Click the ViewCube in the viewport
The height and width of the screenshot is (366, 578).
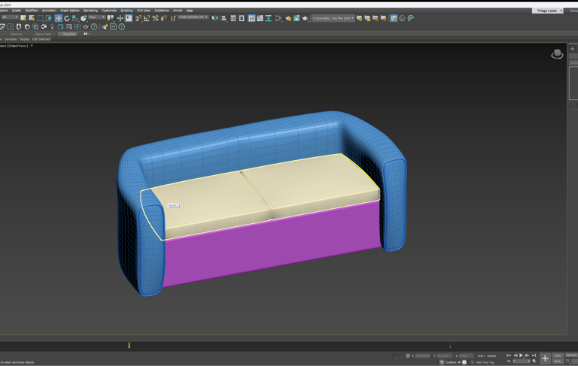[557, 54]
